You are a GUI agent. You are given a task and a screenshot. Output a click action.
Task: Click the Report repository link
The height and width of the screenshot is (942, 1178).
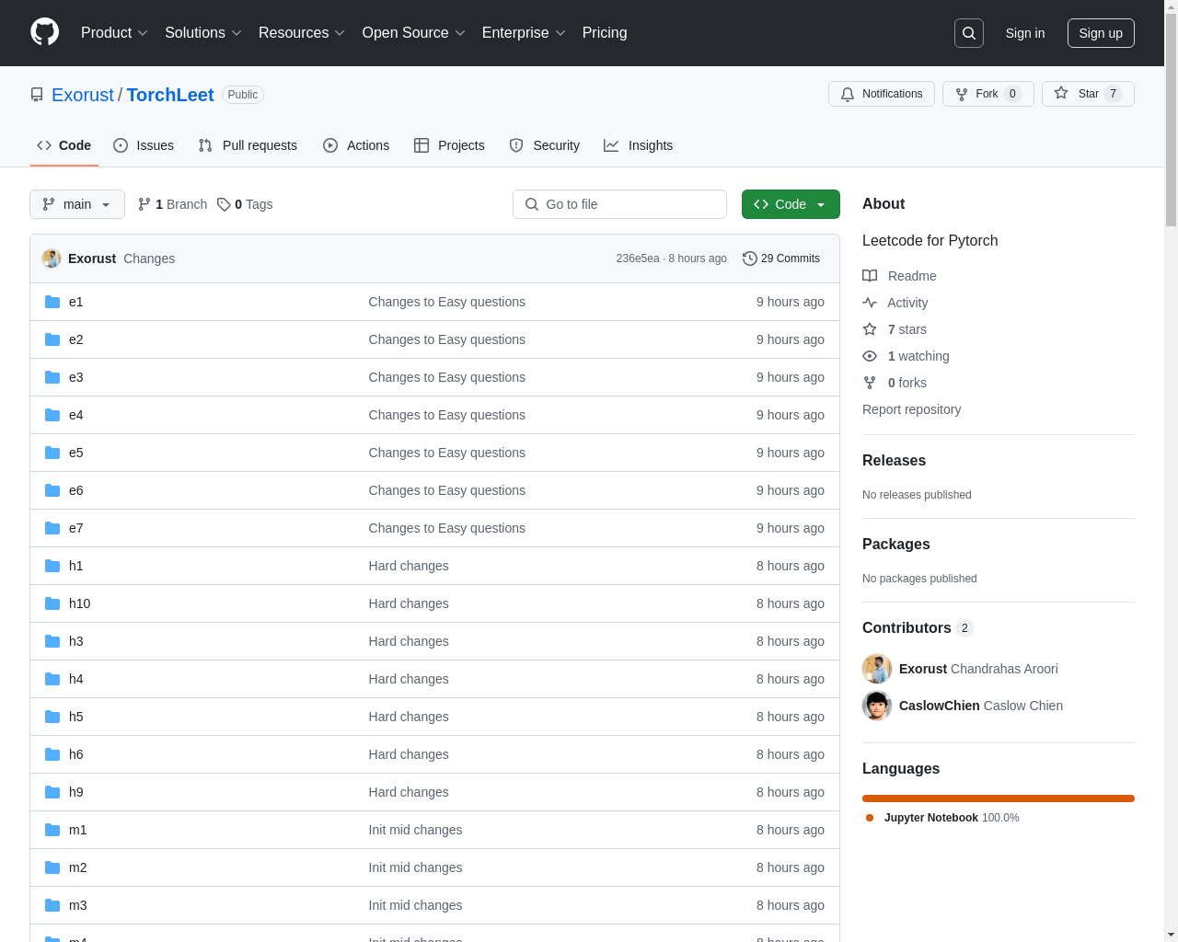pyautogui.click(x=911, y=409)
